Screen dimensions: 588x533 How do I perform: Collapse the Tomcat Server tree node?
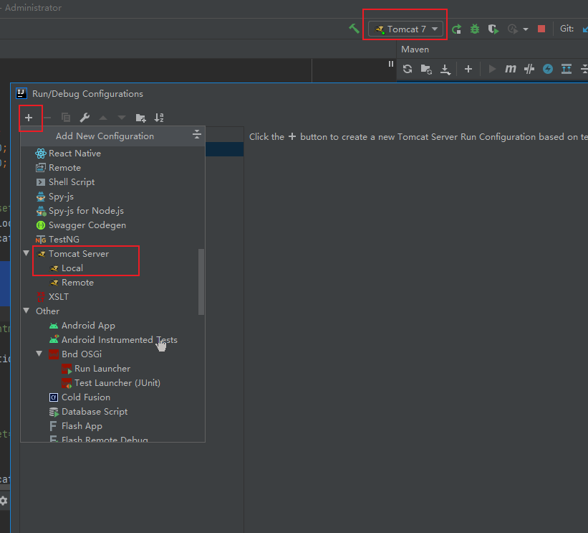pyautogui.click(x=27, y=254)
